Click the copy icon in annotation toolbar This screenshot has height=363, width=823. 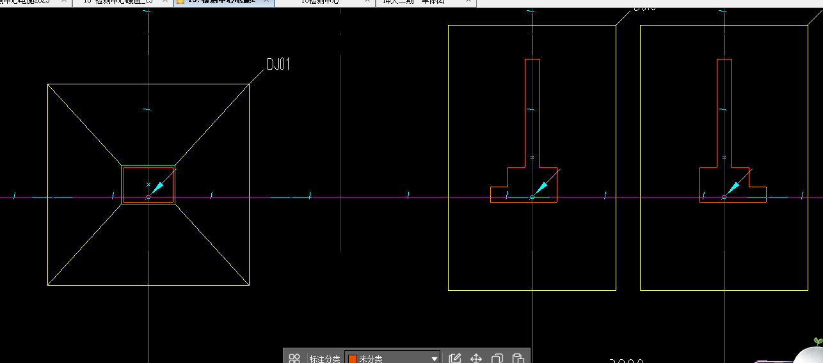pyautogui.click(x=497, y=359)
